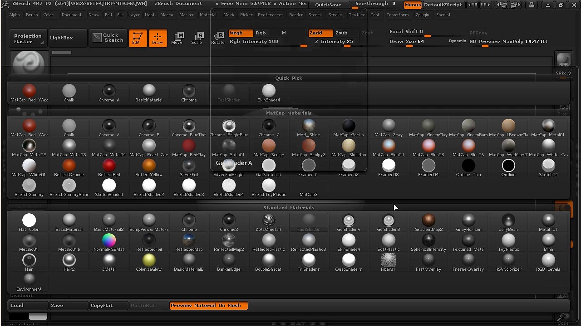Select the JellyBean material

point(508,223)
